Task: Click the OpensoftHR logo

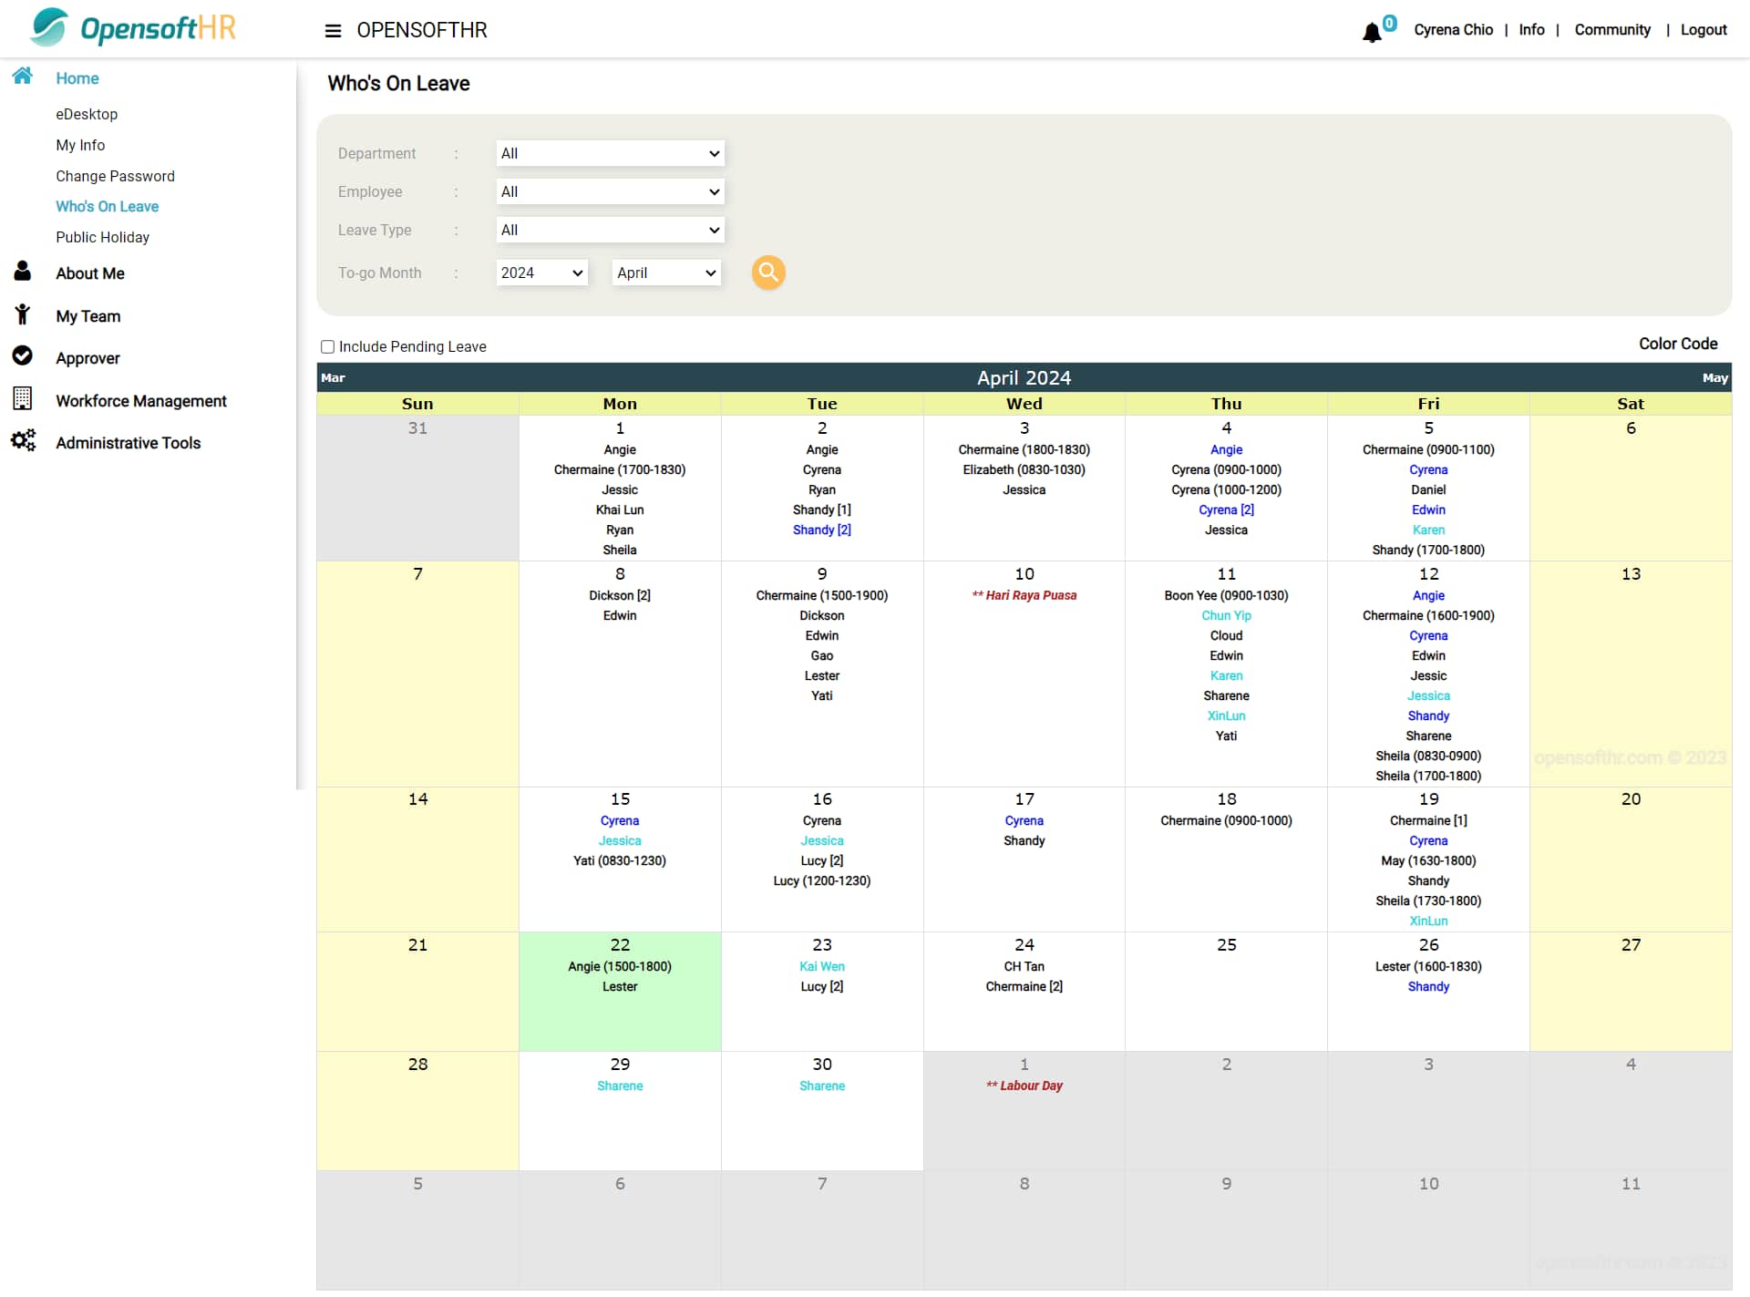Action: pyautogui.click(x=131, y=27)
